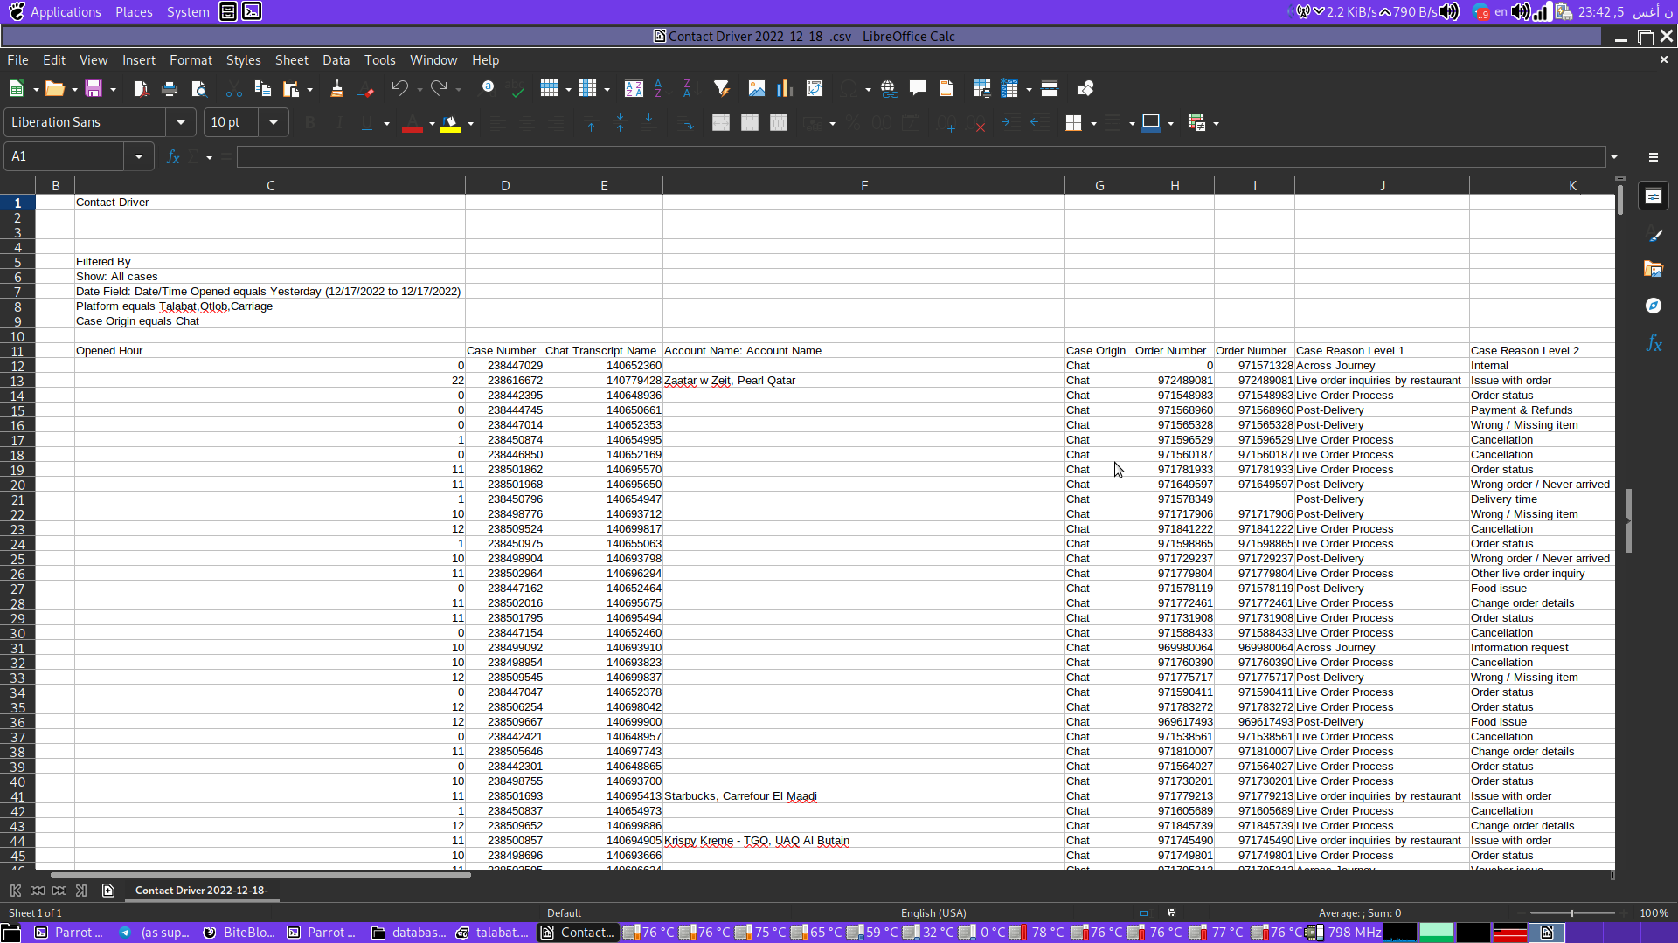Toggle the Freeze Rows and Columns icon

(1010, 88)
